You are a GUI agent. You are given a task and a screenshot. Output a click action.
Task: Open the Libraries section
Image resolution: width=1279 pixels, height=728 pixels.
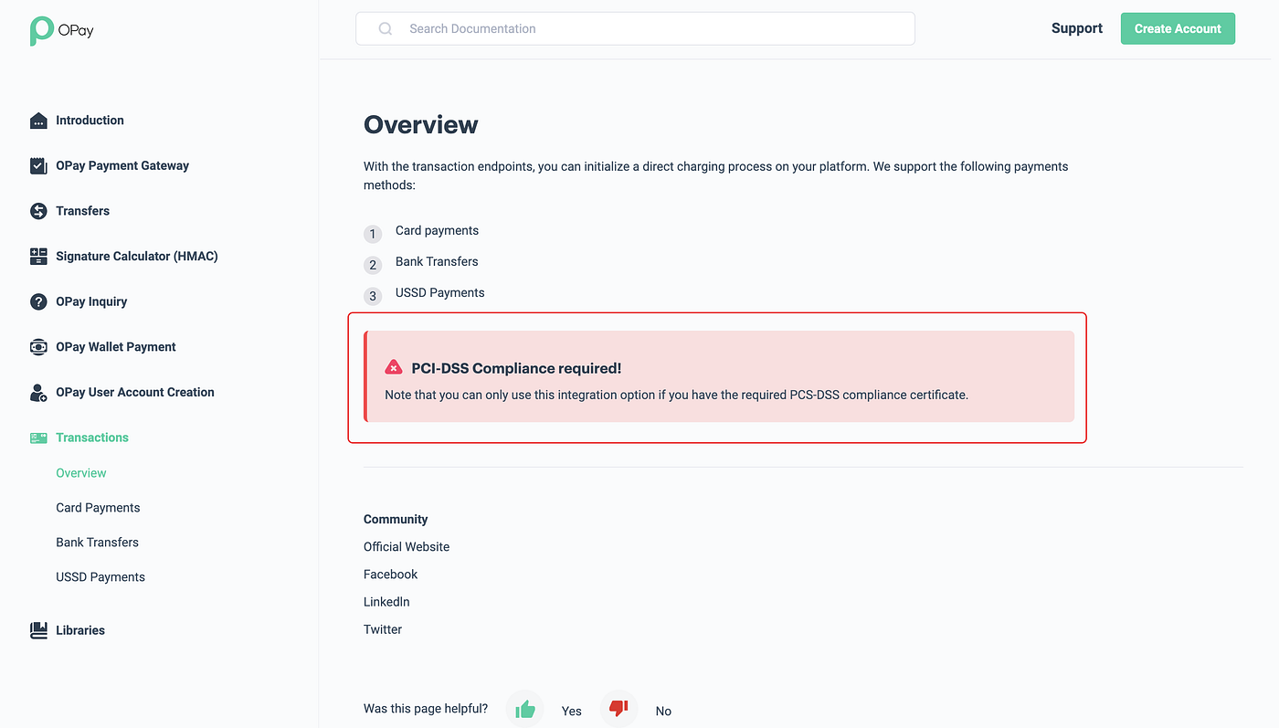(80, 630)
